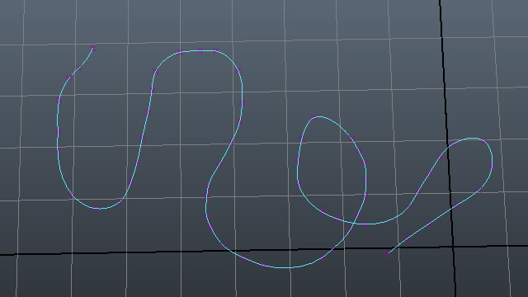
Task: Select the edit point on the tall arch's right side
Action: coord(242,103)
